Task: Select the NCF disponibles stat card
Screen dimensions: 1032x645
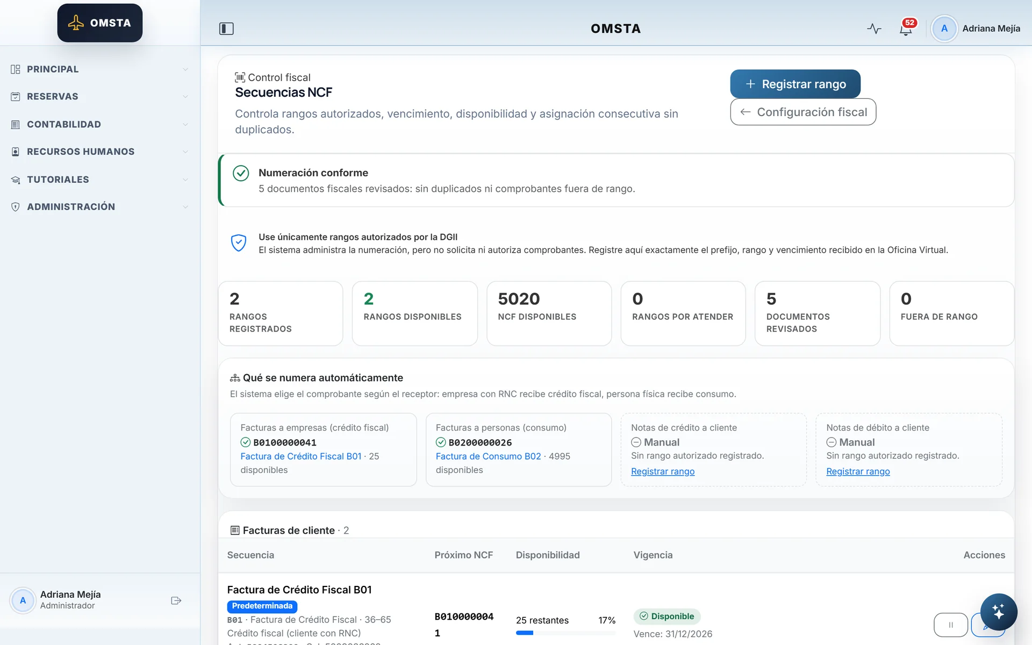Action: [549, 313]
